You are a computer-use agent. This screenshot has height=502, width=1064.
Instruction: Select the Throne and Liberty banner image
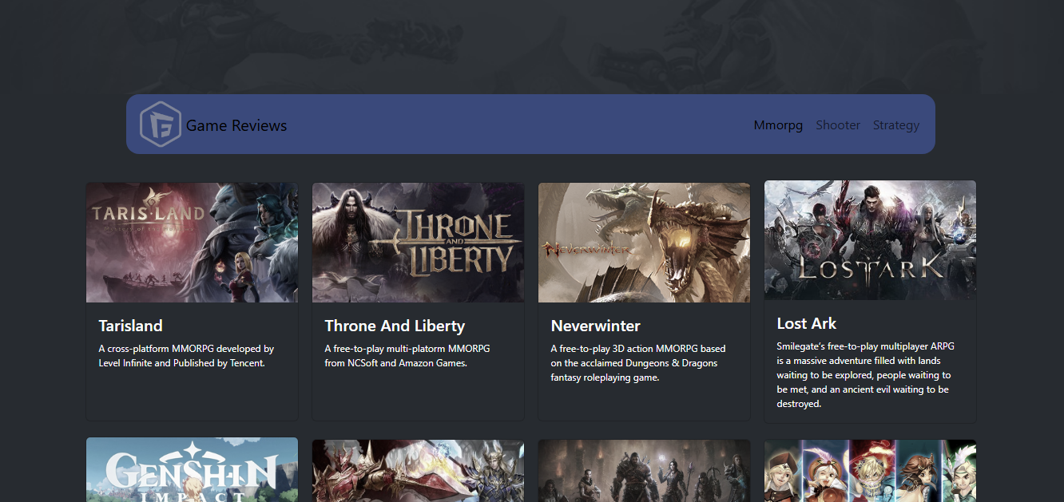[418, 243]
